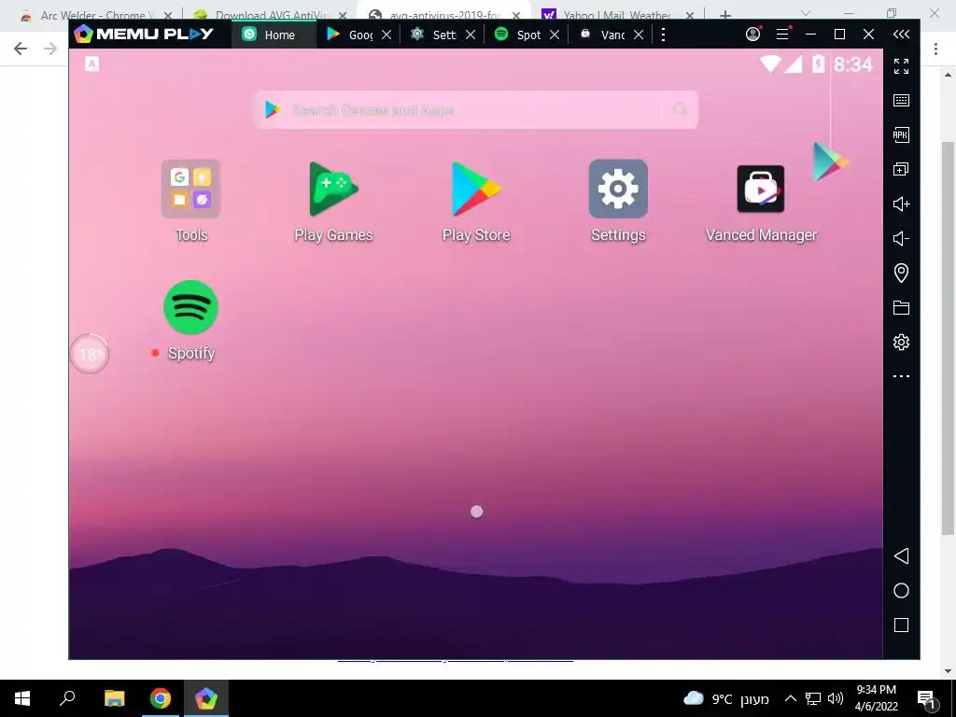Screen dimensions: 956x717
Task: Switch to the Sett tab in MEmu
Action: [434, 35]
